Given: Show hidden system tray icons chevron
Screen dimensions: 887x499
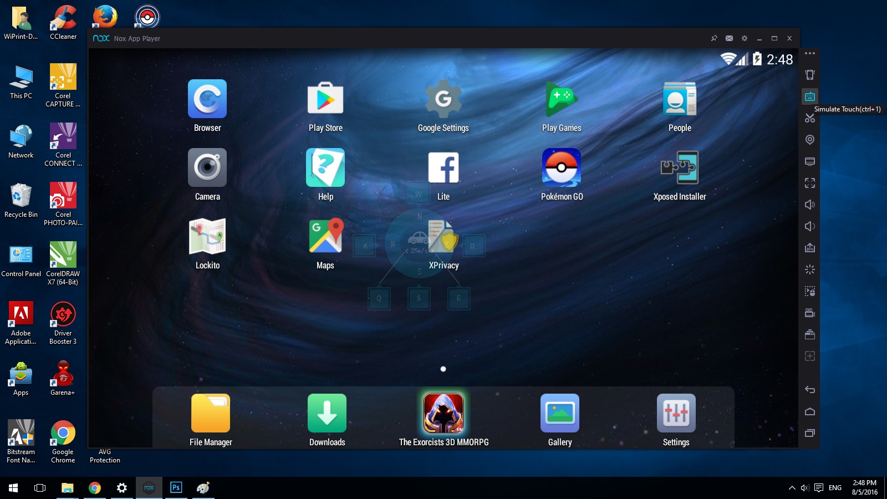Looking at the screenshot, I should click(x=792, y=488).
